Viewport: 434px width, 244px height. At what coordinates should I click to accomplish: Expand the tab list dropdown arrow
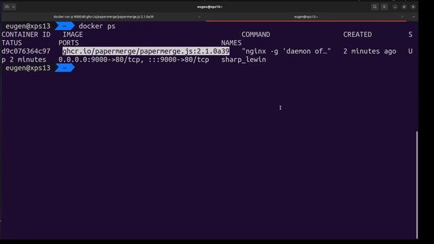414,17
